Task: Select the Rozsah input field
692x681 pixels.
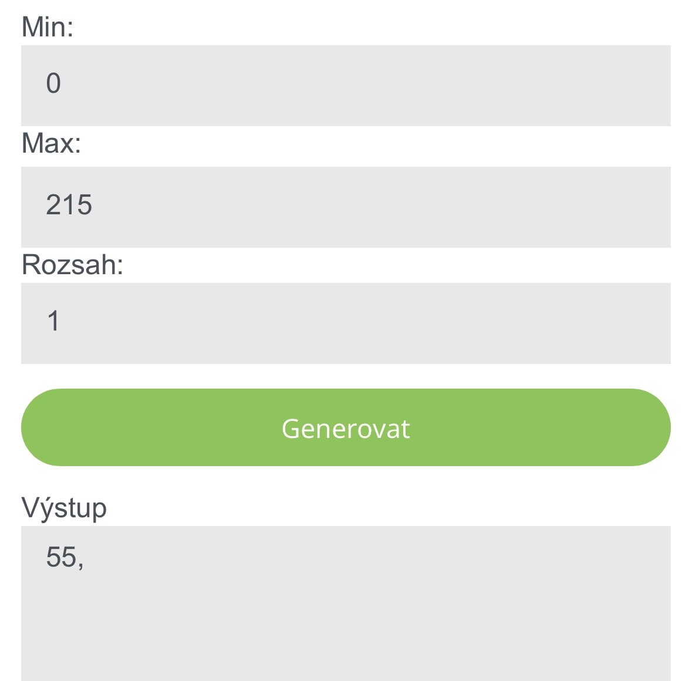Action: [346, 323]
